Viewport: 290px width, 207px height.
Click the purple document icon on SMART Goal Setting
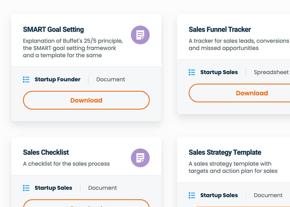click(x=140, y=35)
